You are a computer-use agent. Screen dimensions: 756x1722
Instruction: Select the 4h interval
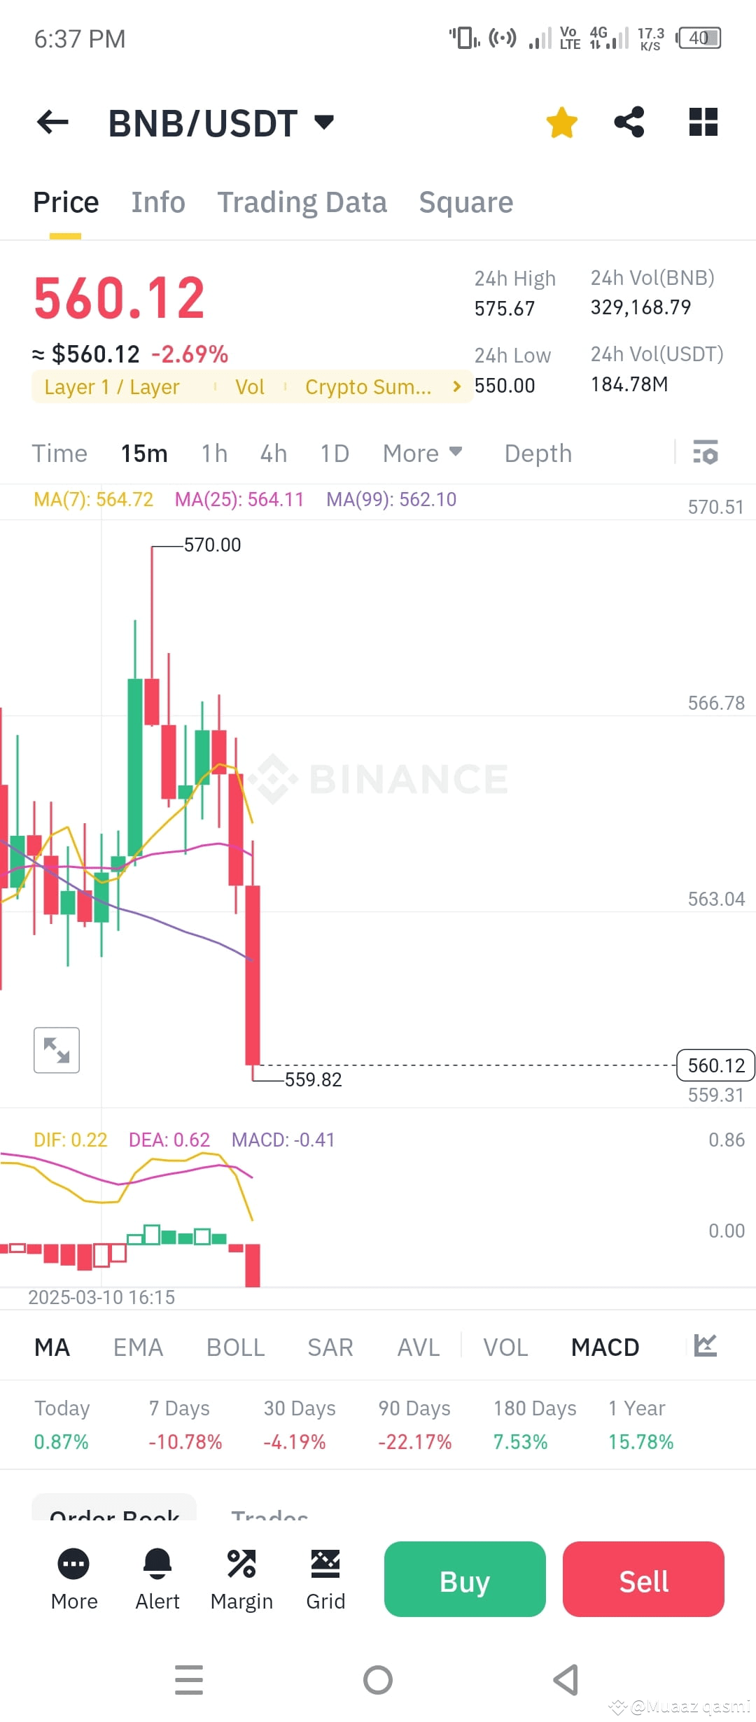point(274,454)
